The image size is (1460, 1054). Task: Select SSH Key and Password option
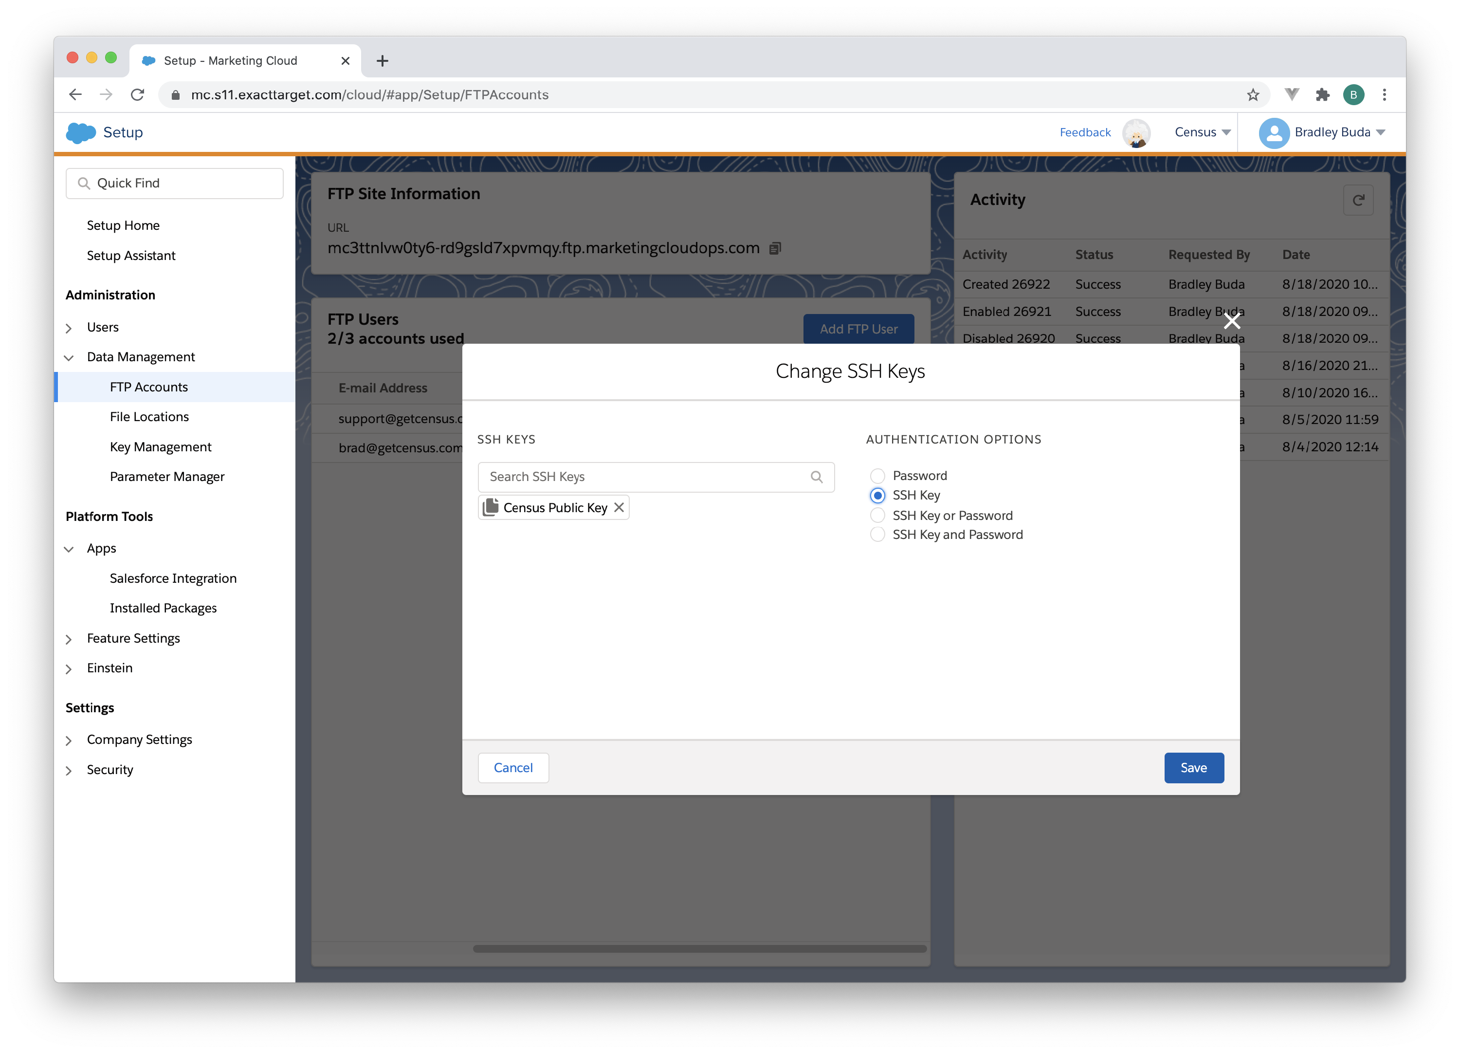point(877,535)
